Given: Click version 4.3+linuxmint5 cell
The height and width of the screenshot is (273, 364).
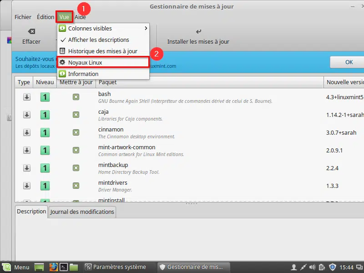Looking at the screenshot, I should 344,97.
